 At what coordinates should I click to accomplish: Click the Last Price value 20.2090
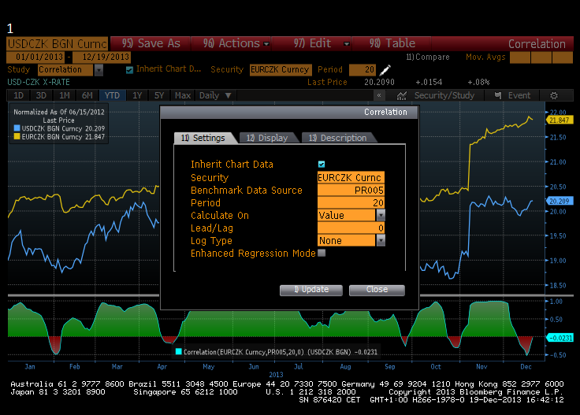(x=379, y=82)
